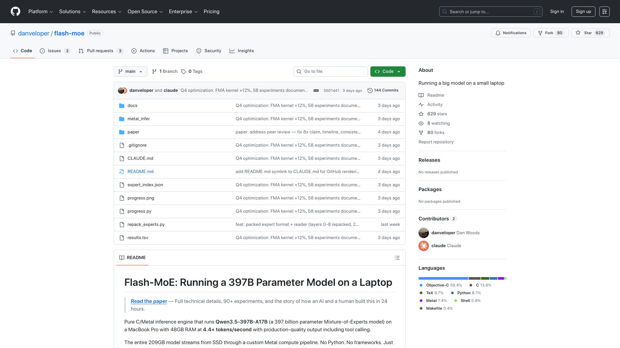Focus the Search or jump to field
The width and height of the screenshot is (620, 348).
point(491,12)
